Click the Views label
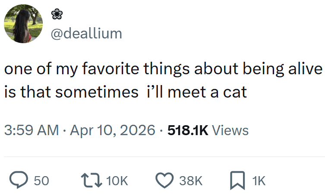This screenshot has height=196, width=325. click(231, 130)
